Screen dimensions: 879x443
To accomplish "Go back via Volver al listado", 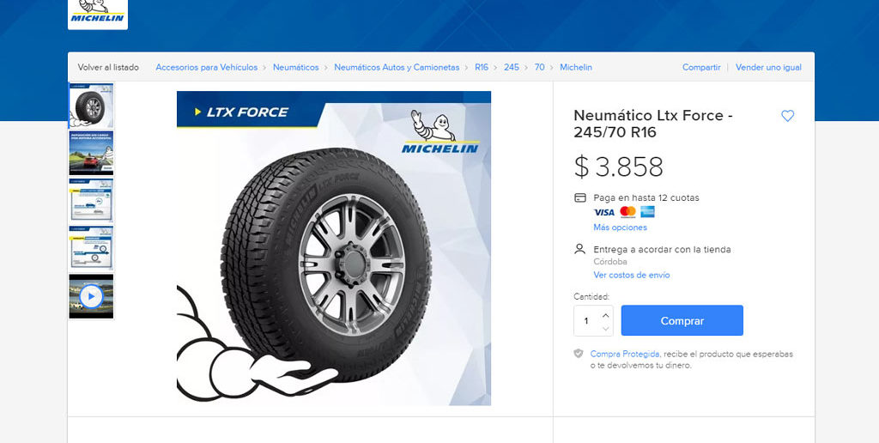I will (x=107, y=67).
